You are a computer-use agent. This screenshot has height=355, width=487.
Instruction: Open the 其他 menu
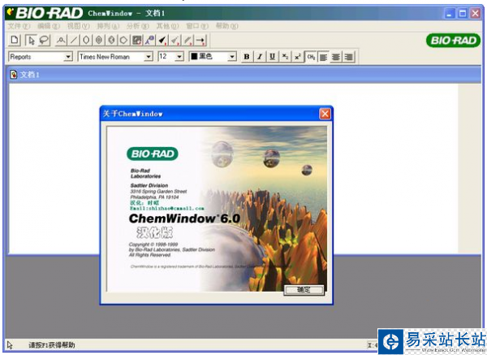[167, 26]
